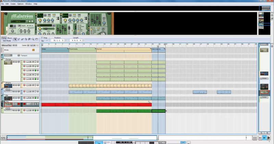
Task: Select the Mute tool
Action: (x=29, y=39)
